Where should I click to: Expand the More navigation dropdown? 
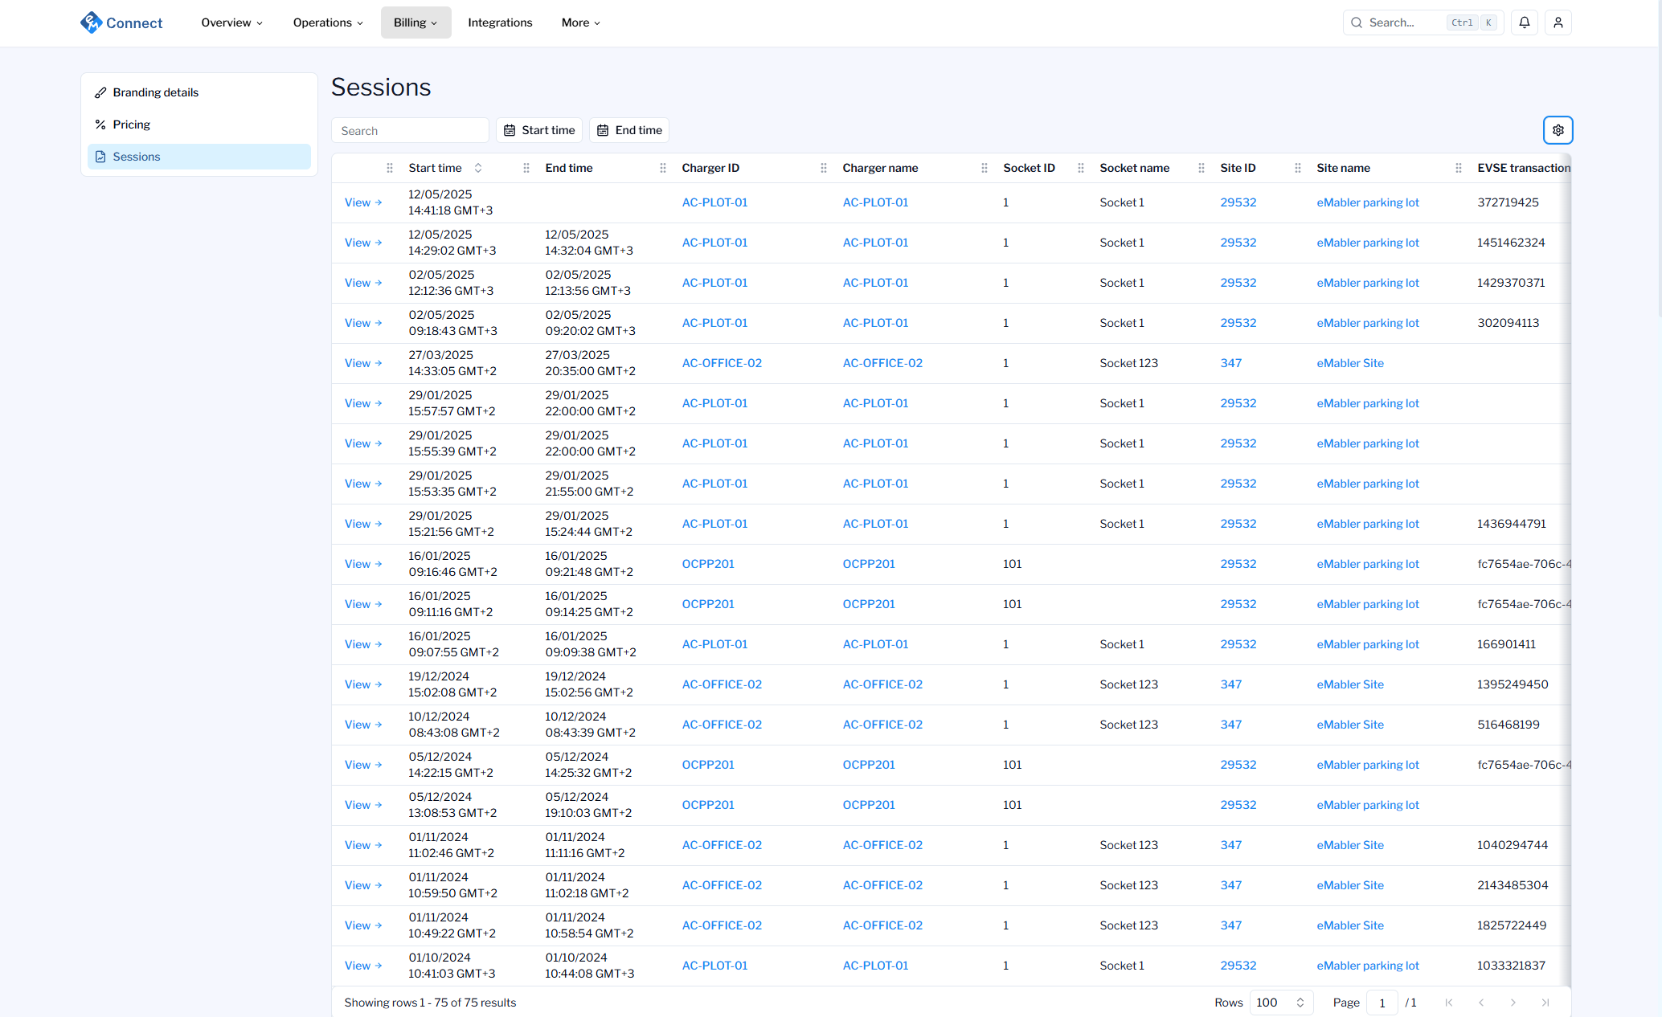(580, 22)
